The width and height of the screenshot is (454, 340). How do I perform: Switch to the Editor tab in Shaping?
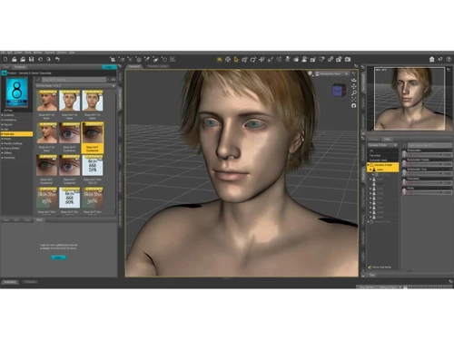coord(387,139)
